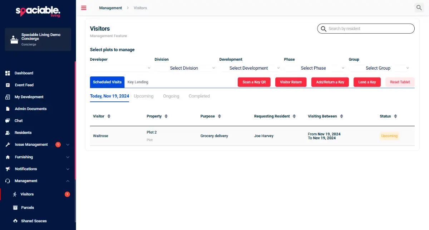This screenshot has width=429, height=230.
Task: Expand Issue Management submenu chevron
Action: [x=68, y=145]
